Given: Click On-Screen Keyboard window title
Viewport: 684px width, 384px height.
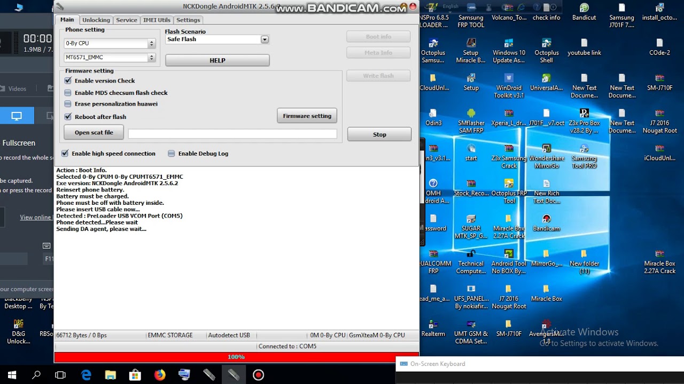Looking at the screenshot, I should pyautogui.click(x=438, y=364).
